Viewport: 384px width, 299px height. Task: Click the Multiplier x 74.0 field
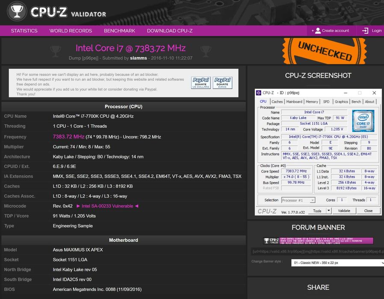coord(296,177)
